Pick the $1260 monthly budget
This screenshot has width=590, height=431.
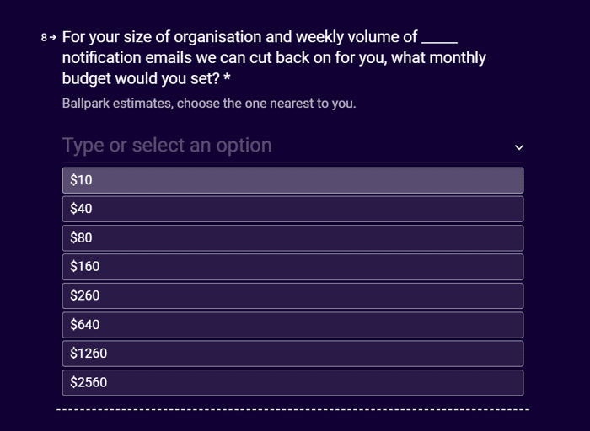[x=292, y=354]
